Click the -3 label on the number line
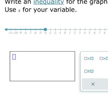 [x=50, y=33]
